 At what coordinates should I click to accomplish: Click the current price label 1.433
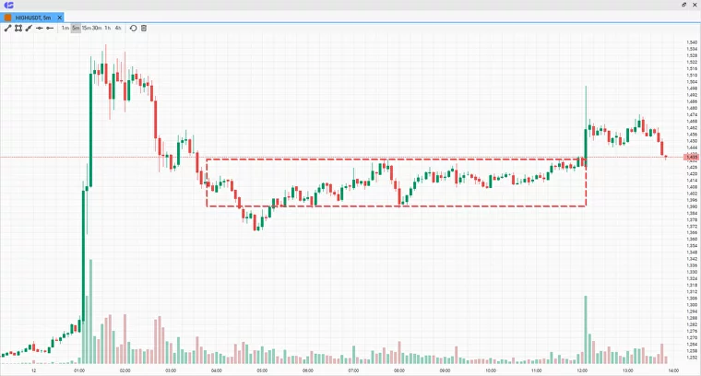(692, 158)
